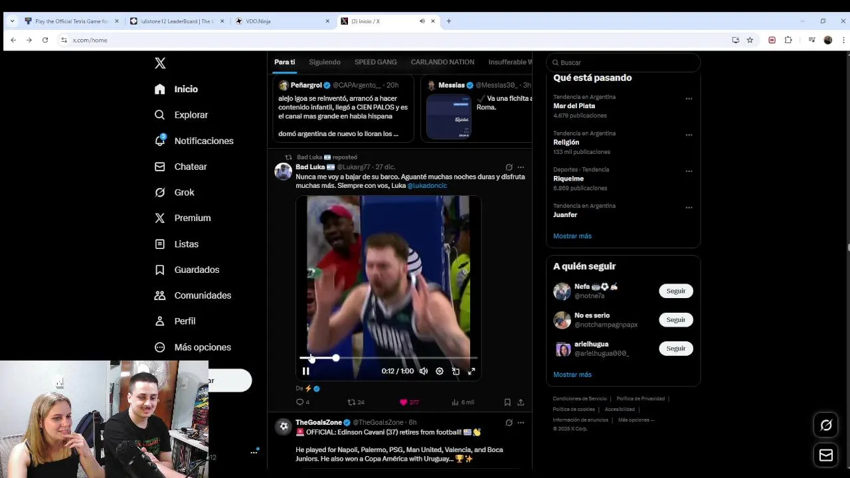Screen dimensions: 850x478
Task: Open Condiciones de Servicio link
Action: pyautogui.click(x=580, y=399)
